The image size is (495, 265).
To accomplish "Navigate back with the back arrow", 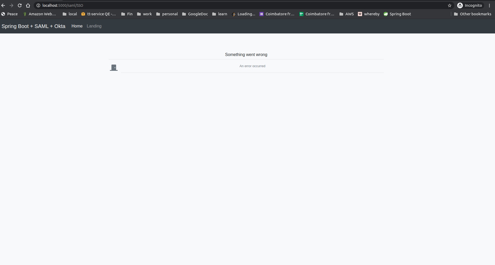I will pos(4,5).
